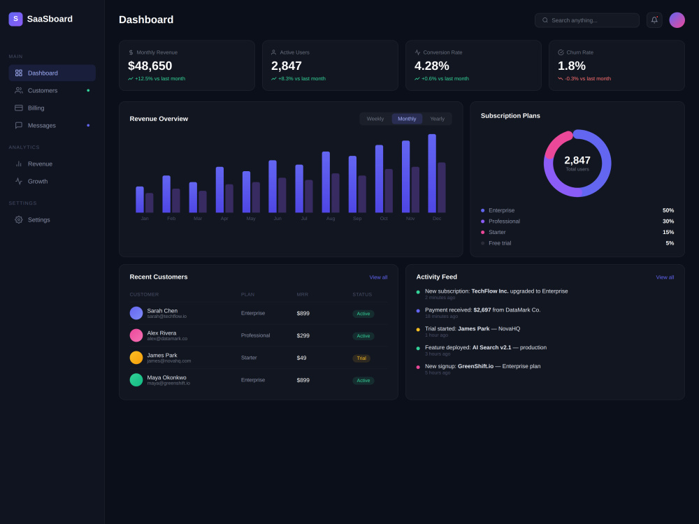The width and height of the screenshot is (699, 524).
Task: Open the Settings menu item
Action: coord(52,219)
